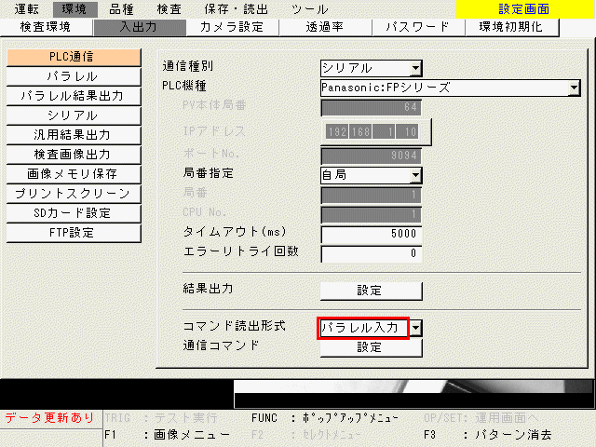Click 設定 button for 通信コマンド
This screenshot has height=447, width=596.
click(x=371, y=346)
